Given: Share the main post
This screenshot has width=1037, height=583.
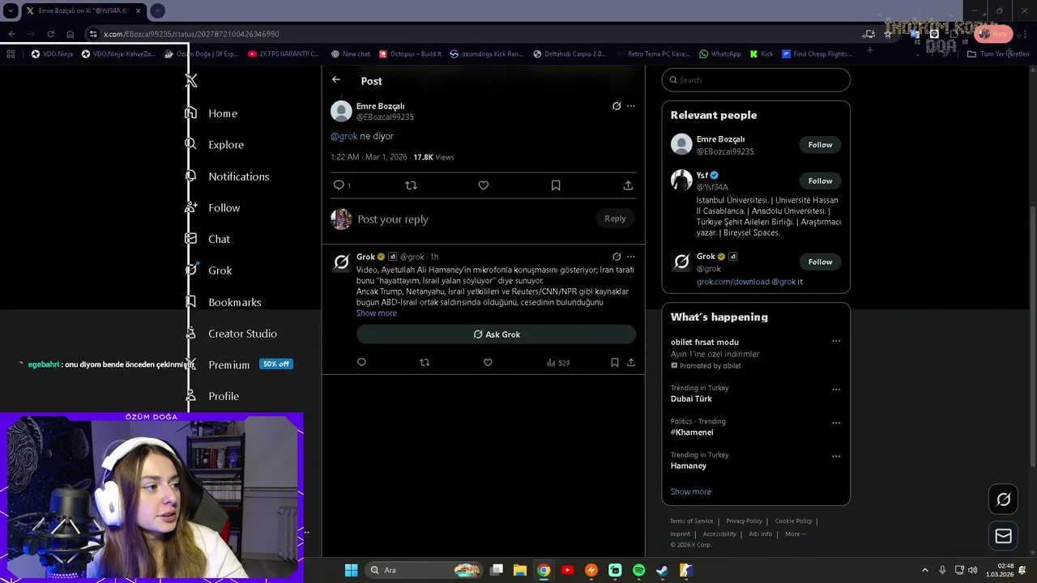Looking at the screenshot, I should (628, 185).
